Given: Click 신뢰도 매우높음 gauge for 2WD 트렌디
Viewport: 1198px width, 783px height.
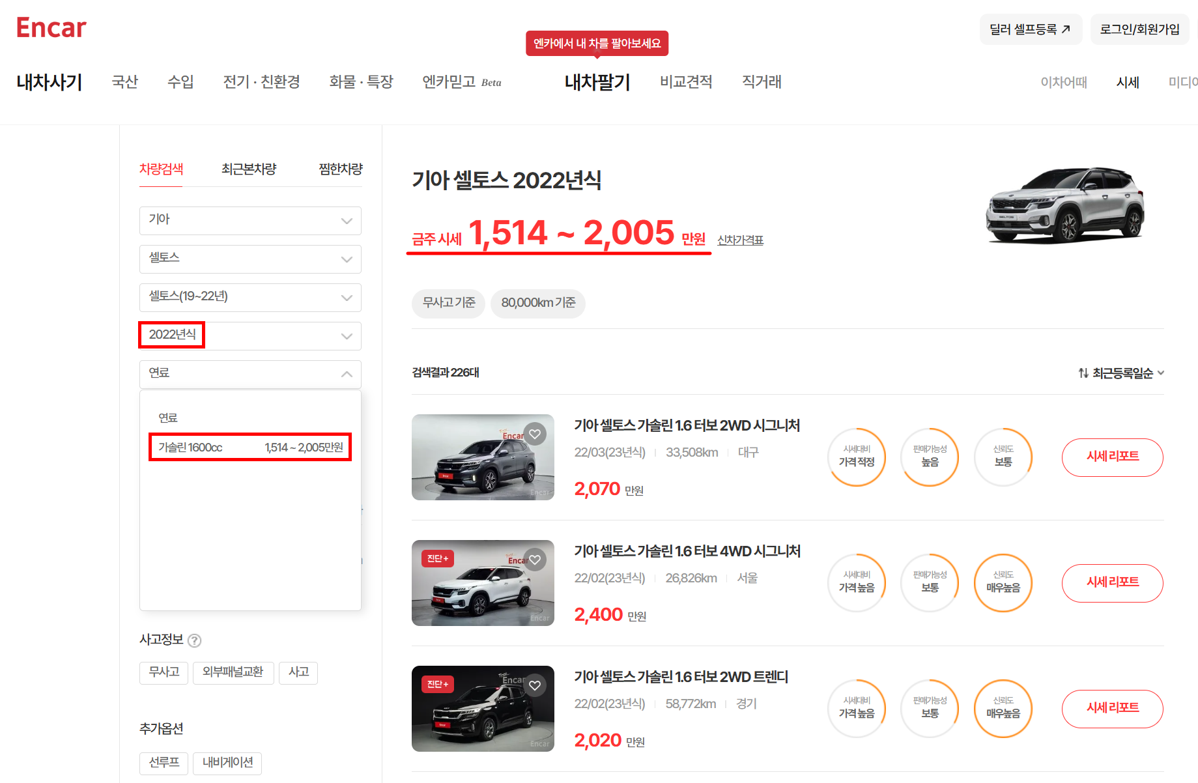Looking at the screenshot, I should [1003, 709].
